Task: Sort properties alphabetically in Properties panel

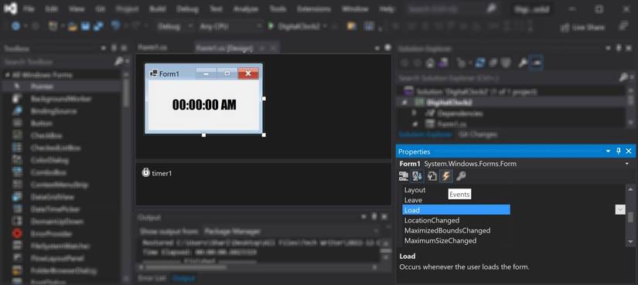Action: (418, 176)
